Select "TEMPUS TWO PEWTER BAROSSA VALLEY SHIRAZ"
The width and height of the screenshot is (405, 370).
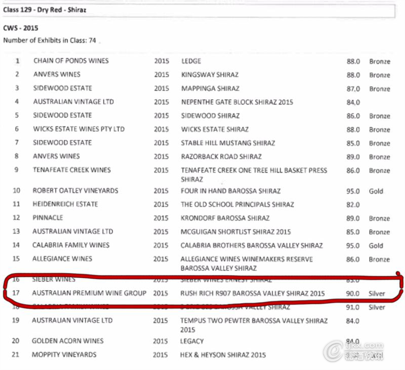[254, 321]
